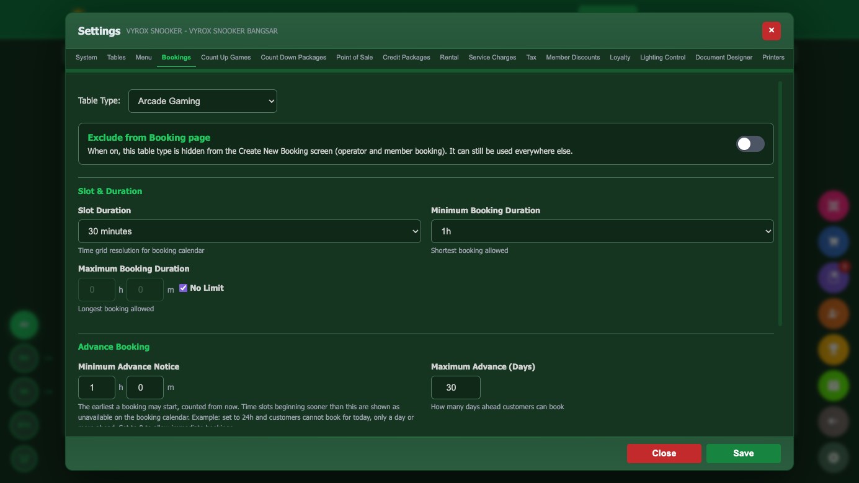Save the booking settings
Viewport: 859px width, 483px height.
pos(743,453)
